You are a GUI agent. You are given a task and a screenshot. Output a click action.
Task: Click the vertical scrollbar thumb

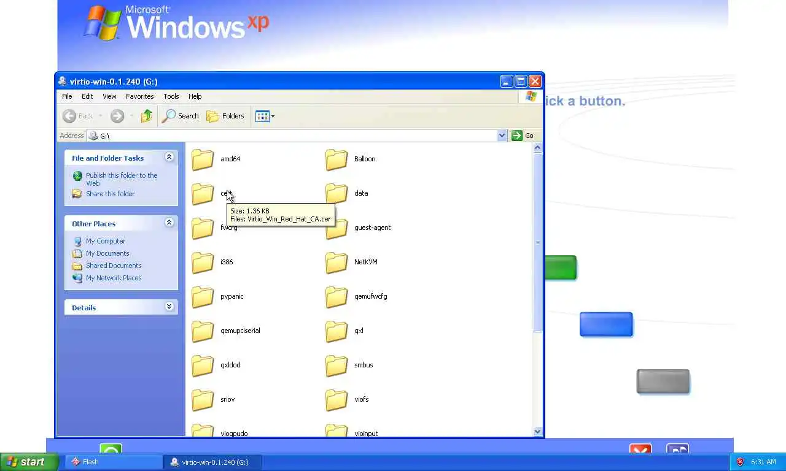537,243
